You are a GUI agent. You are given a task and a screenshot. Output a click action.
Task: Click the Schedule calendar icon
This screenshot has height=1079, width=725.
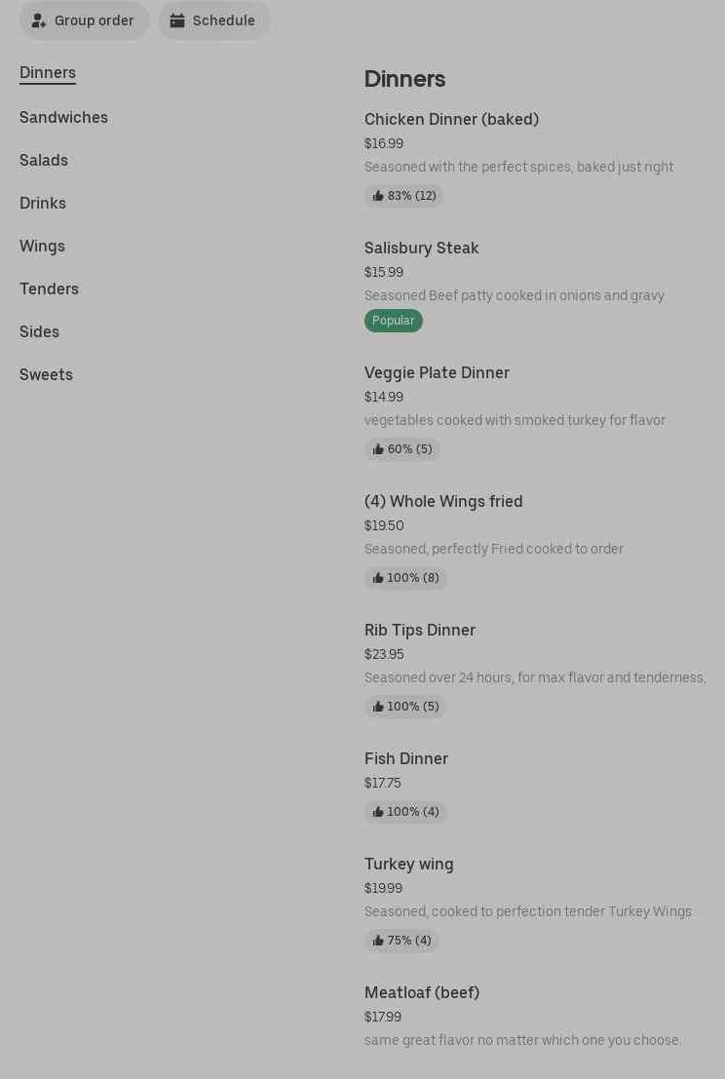(x=177, y=20)
